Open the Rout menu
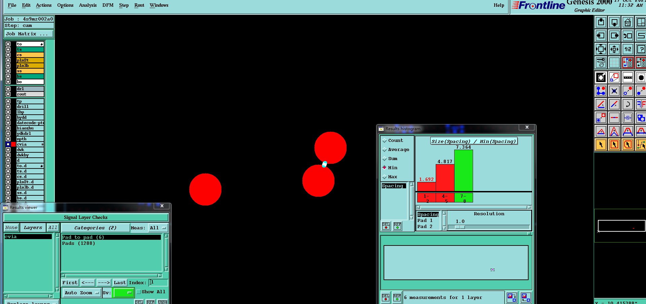The image size is (646, 304). [x=139, y=5]
